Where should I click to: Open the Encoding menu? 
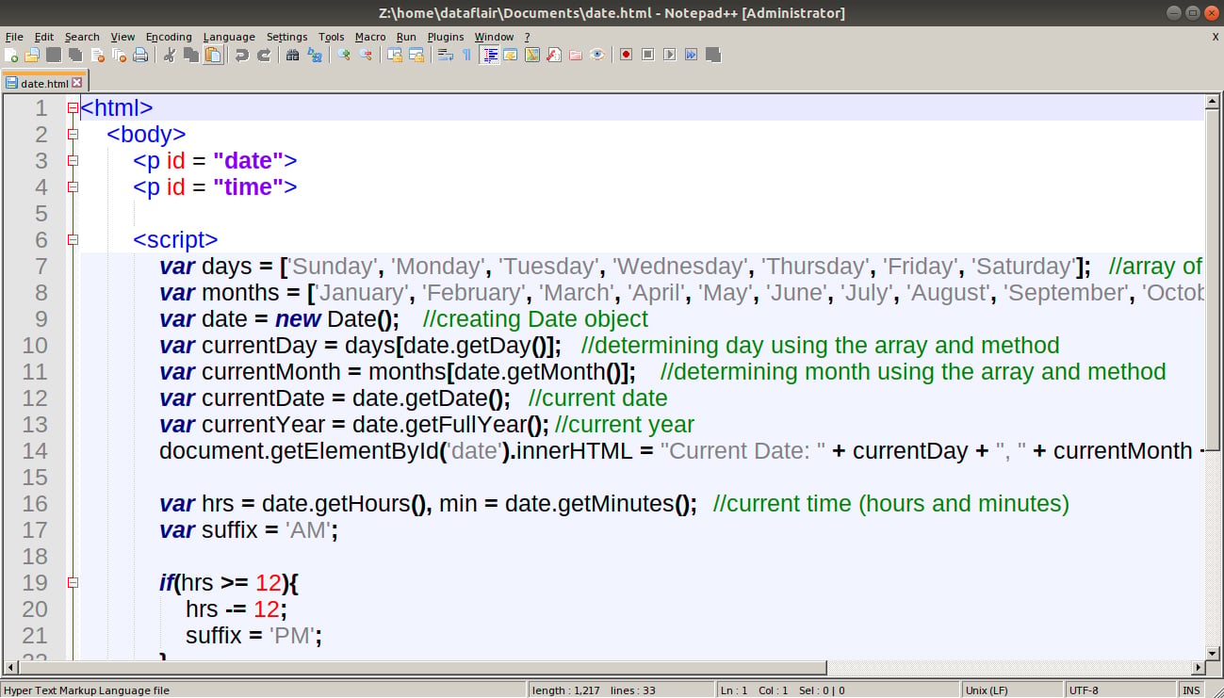(x=169, y=37)
